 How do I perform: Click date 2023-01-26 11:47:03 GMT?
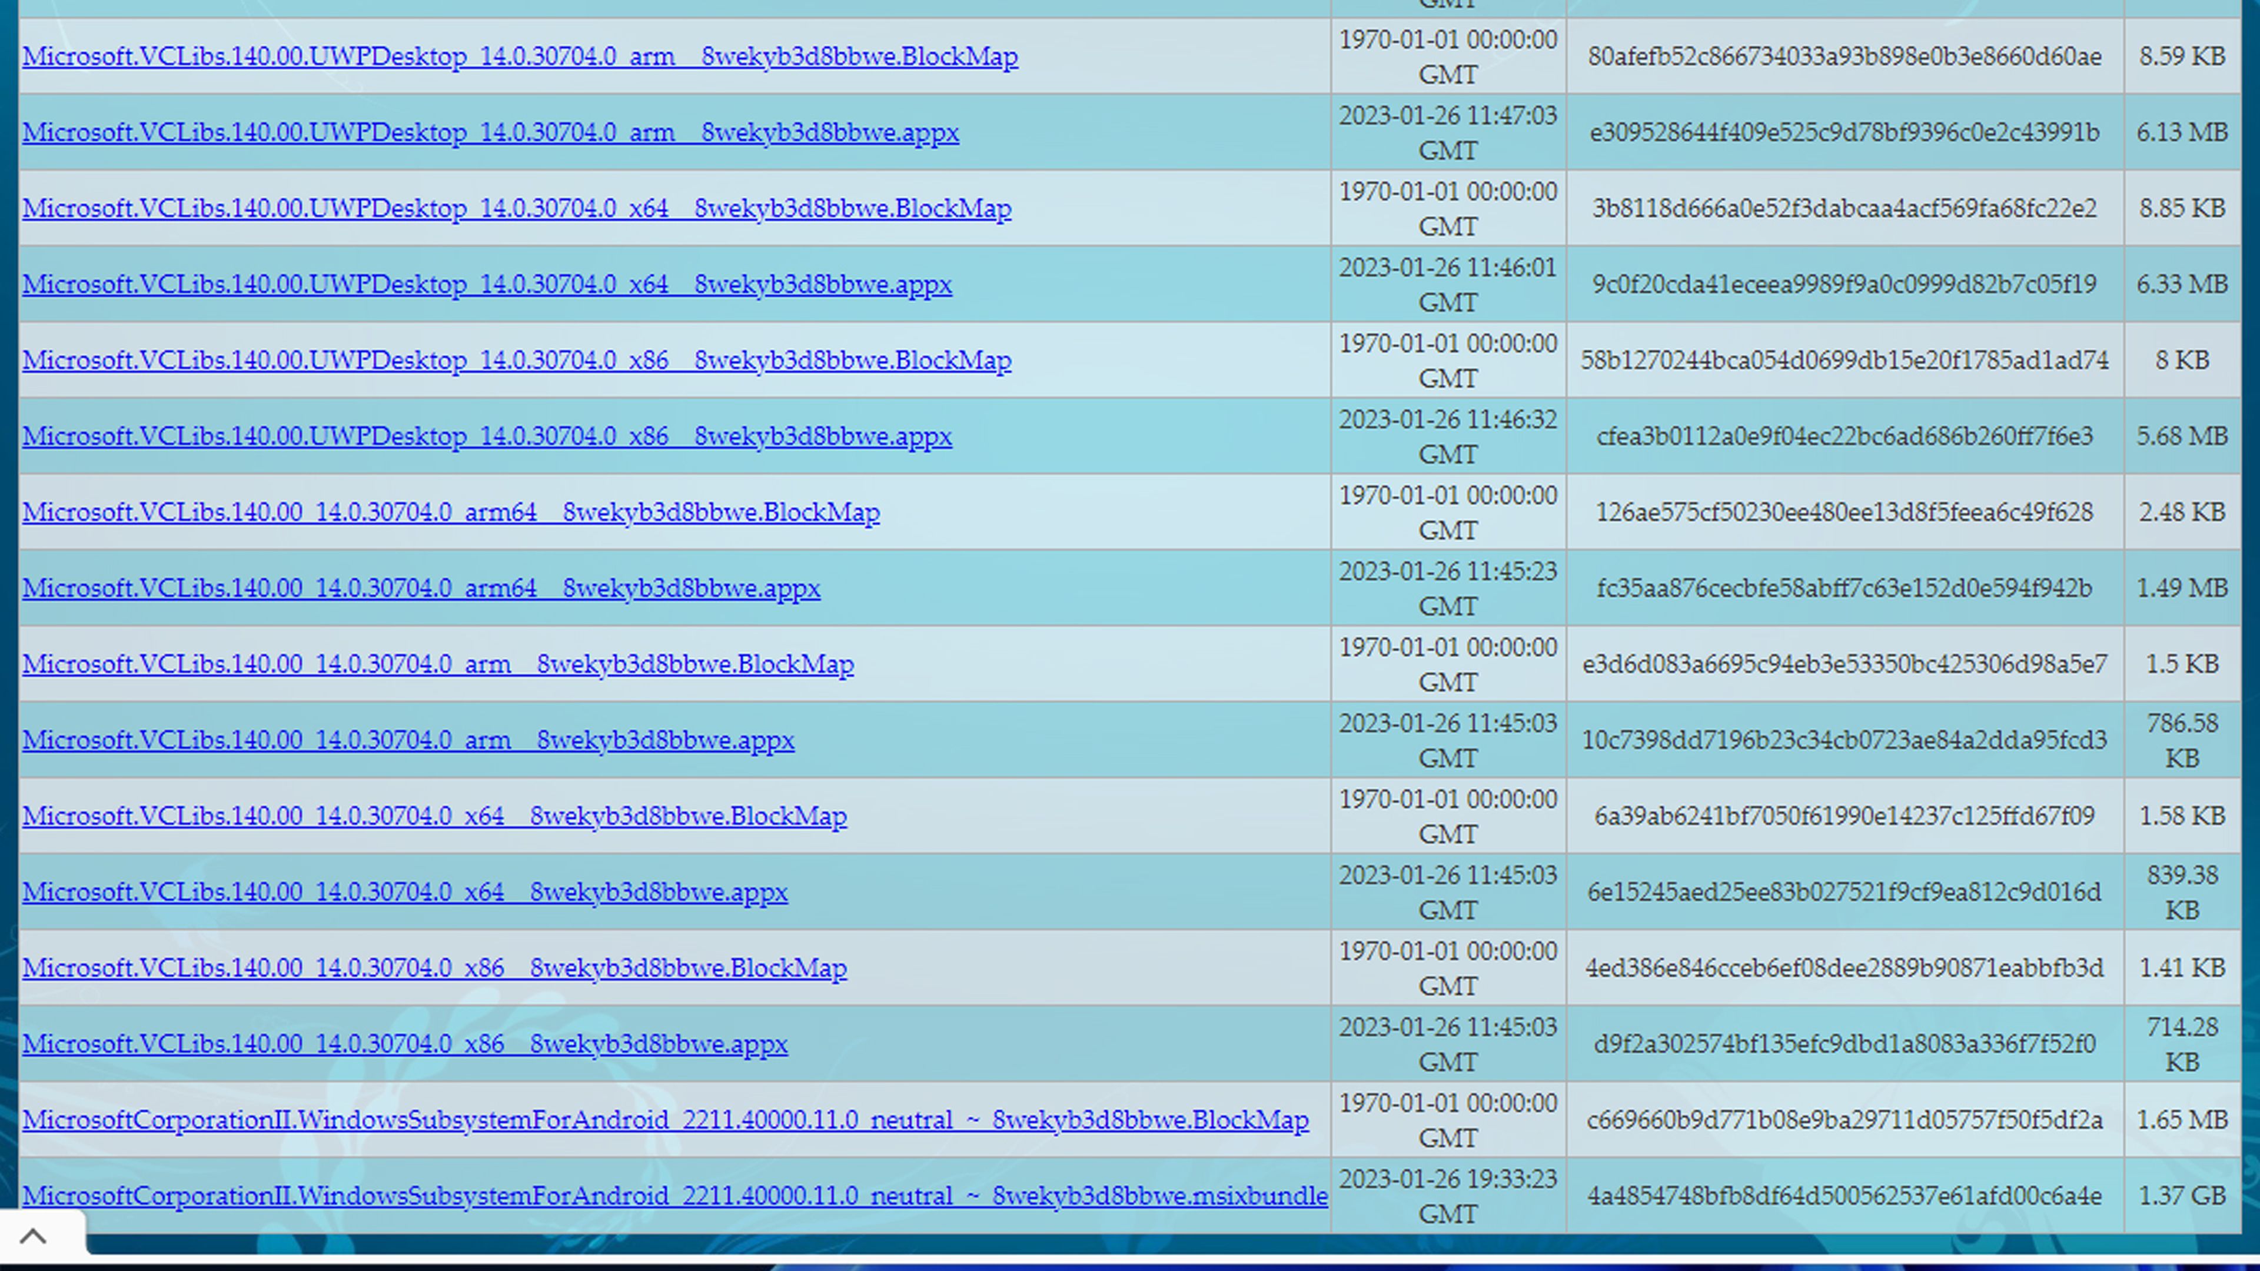1448,132
